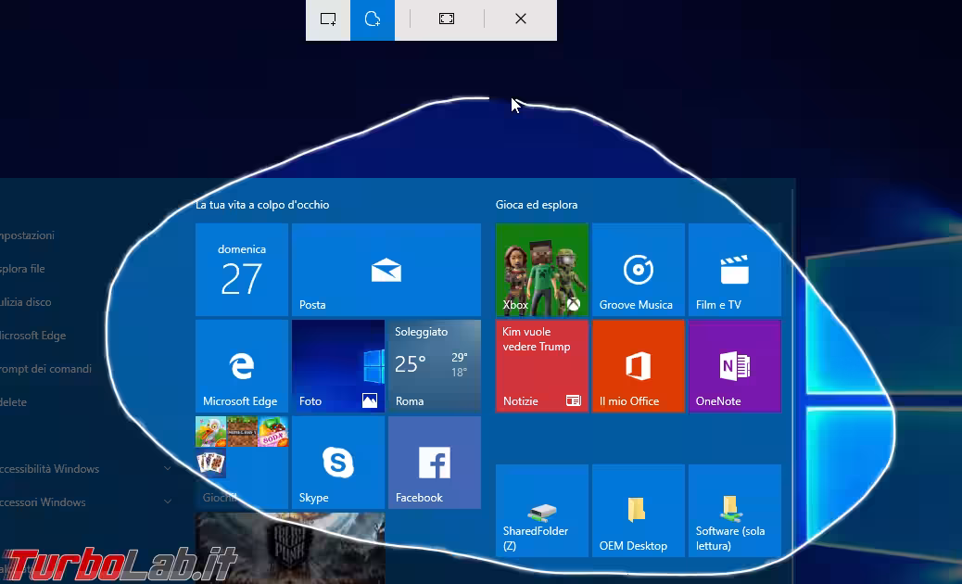Open the SharedFolder (Z) drive tile
962x584 pixels.
(x=541, y=511)
